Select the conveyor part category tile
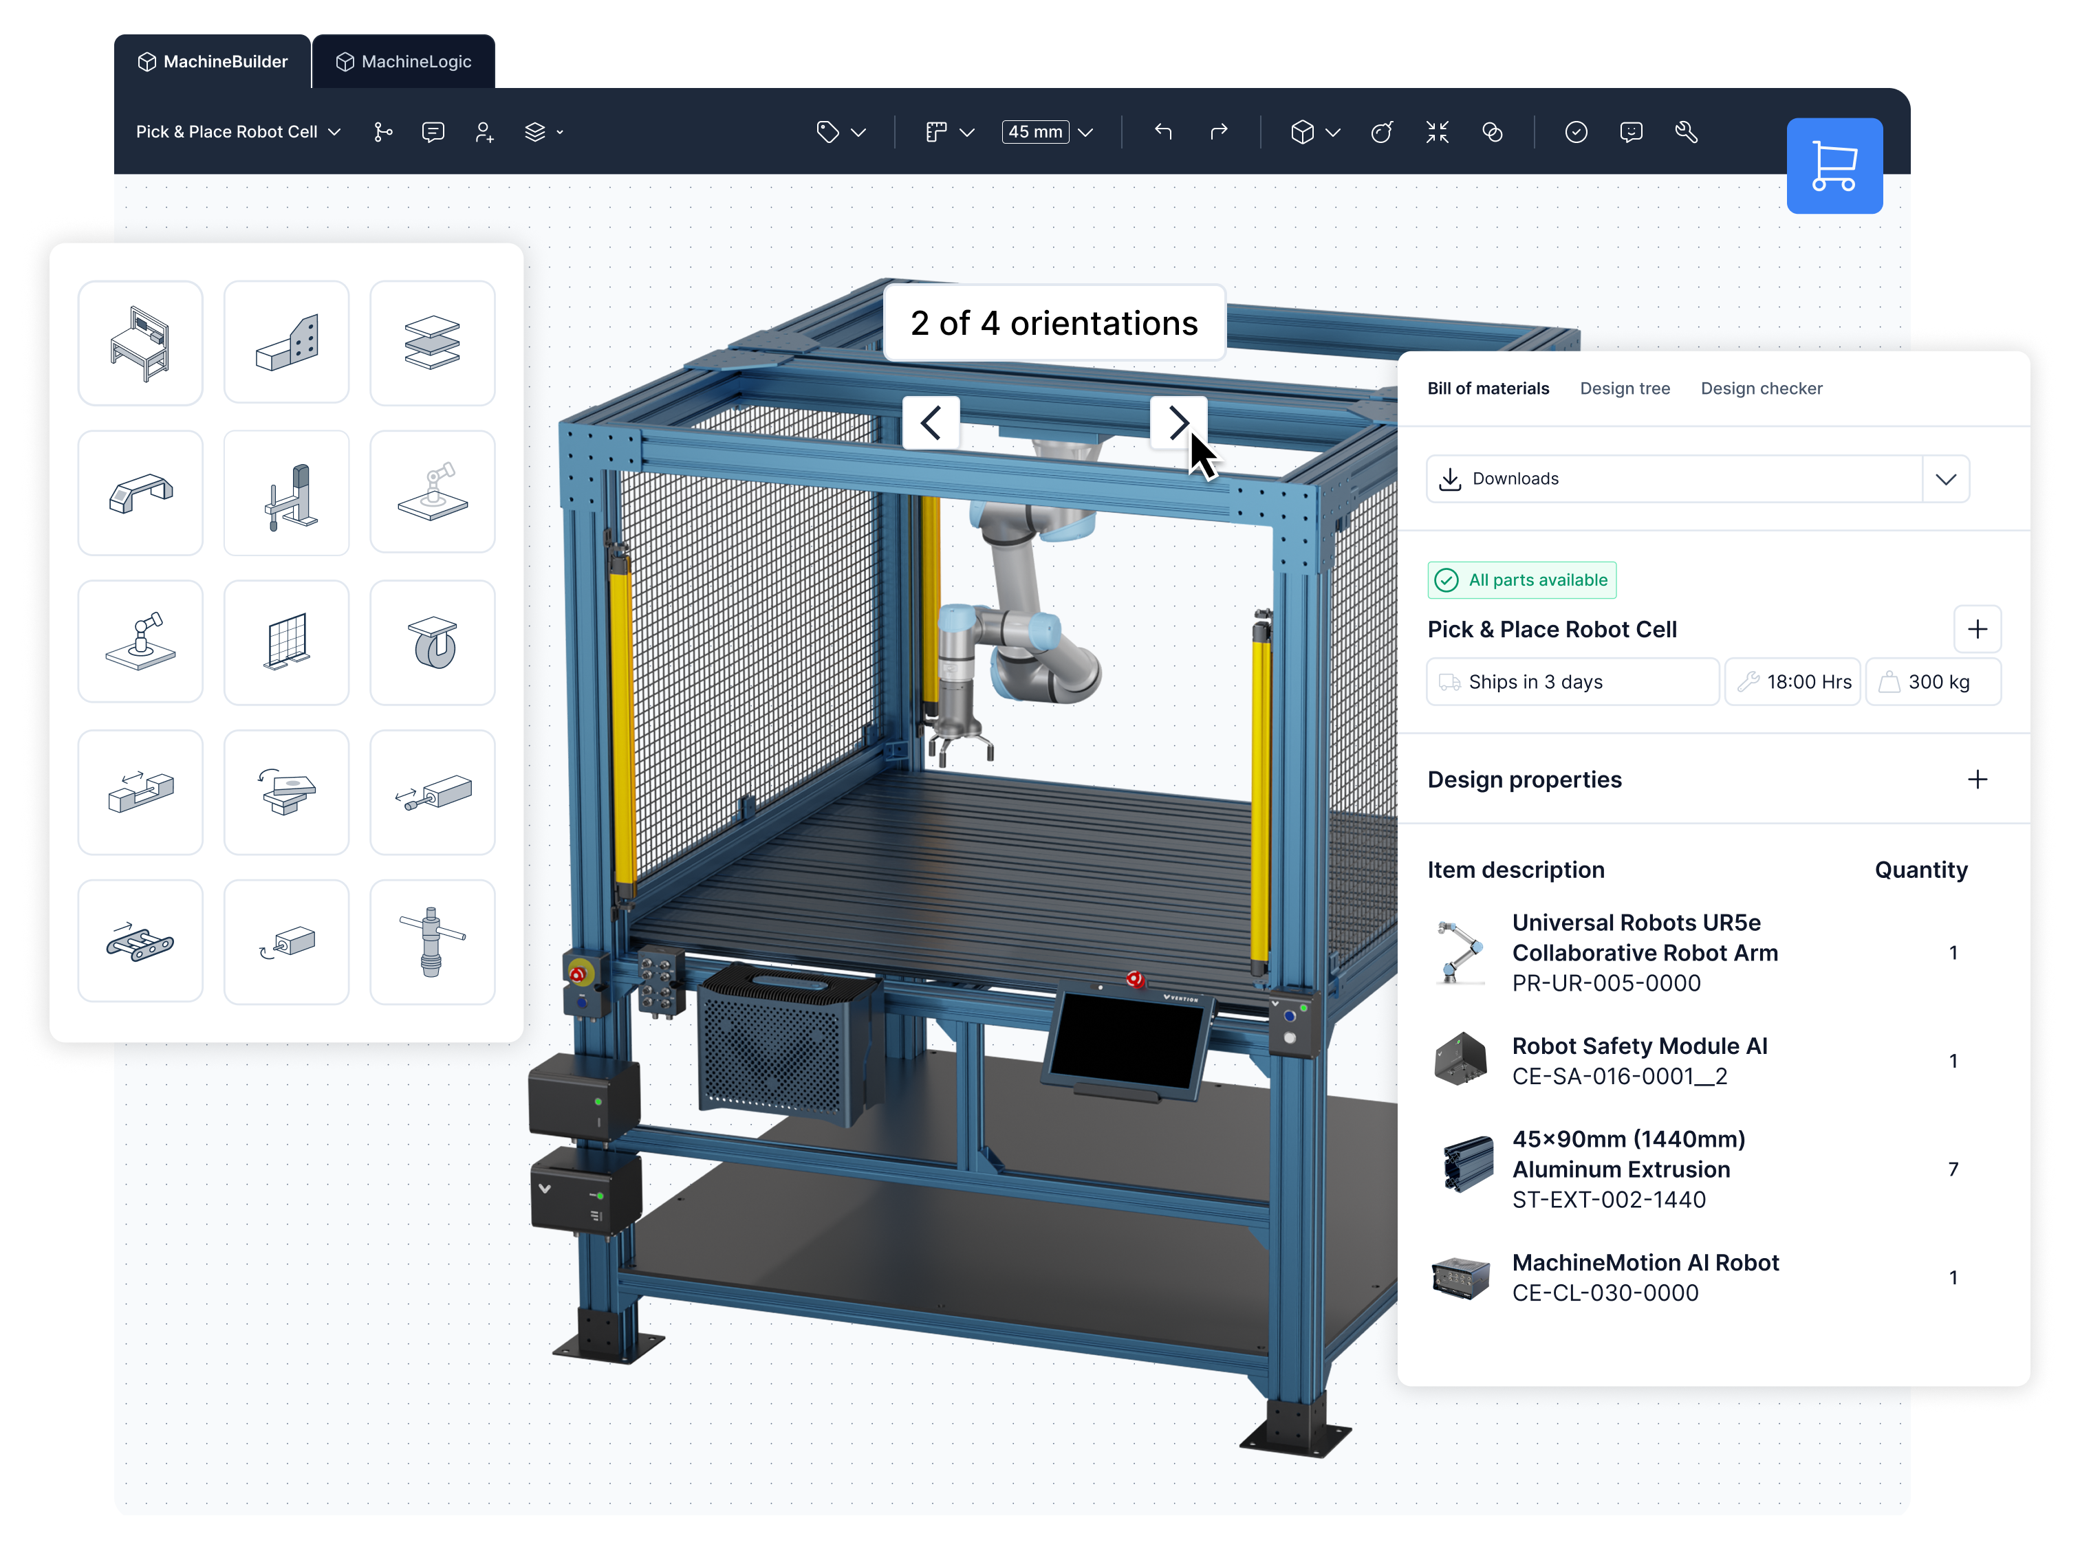Viewport: 2080px width, 1551px height. click(x=140, y=942)
